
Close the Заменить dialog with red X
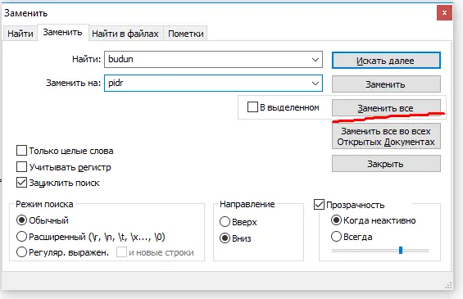(x=444, y=13)
